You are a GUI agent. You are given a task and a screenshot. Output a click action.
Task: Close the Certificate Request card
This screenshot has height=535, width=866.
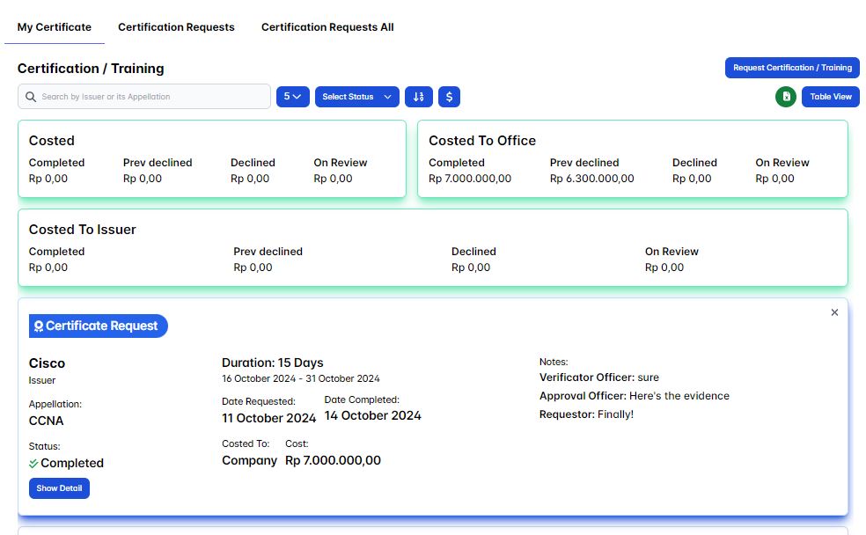pyautogui.click(x=834, y=312)
